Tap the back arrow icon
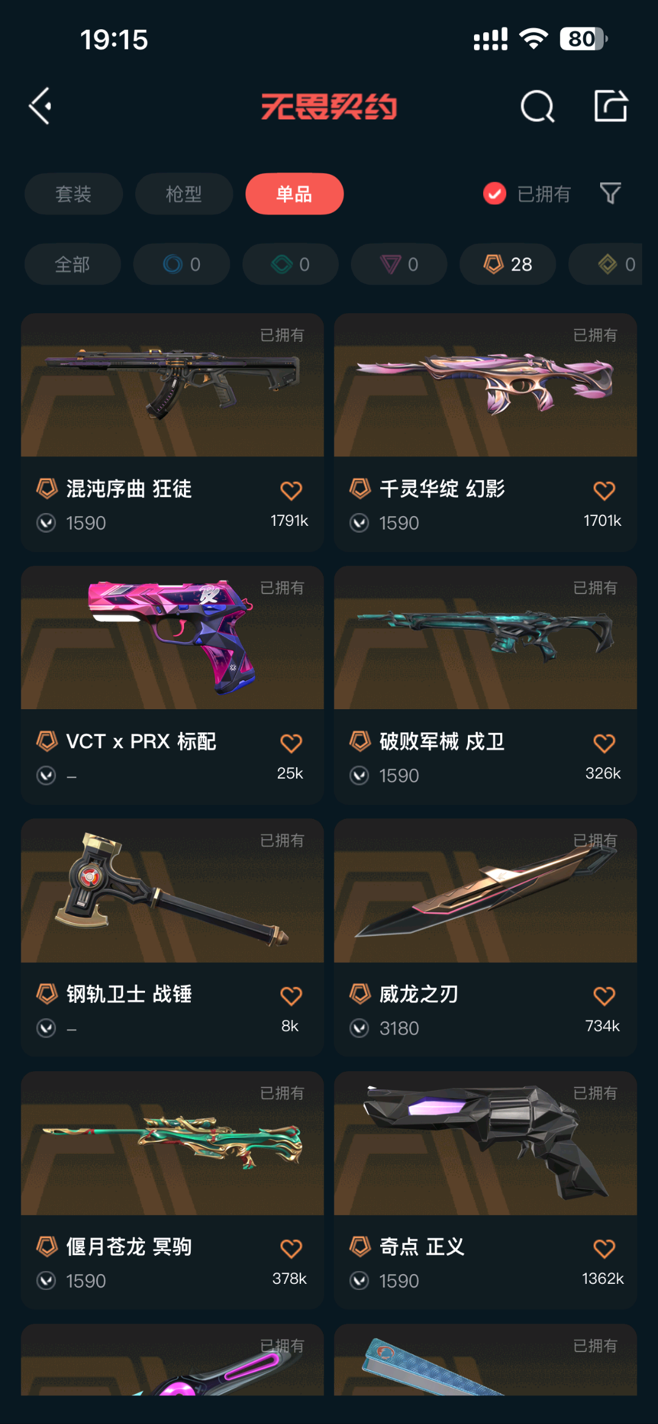The width and height of the screenshot is (658, 1424). click(40, 107)
